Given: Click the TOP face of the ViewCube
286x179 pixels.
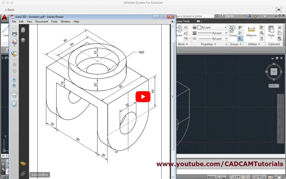Looking at the screenshot, I should 274,71.
